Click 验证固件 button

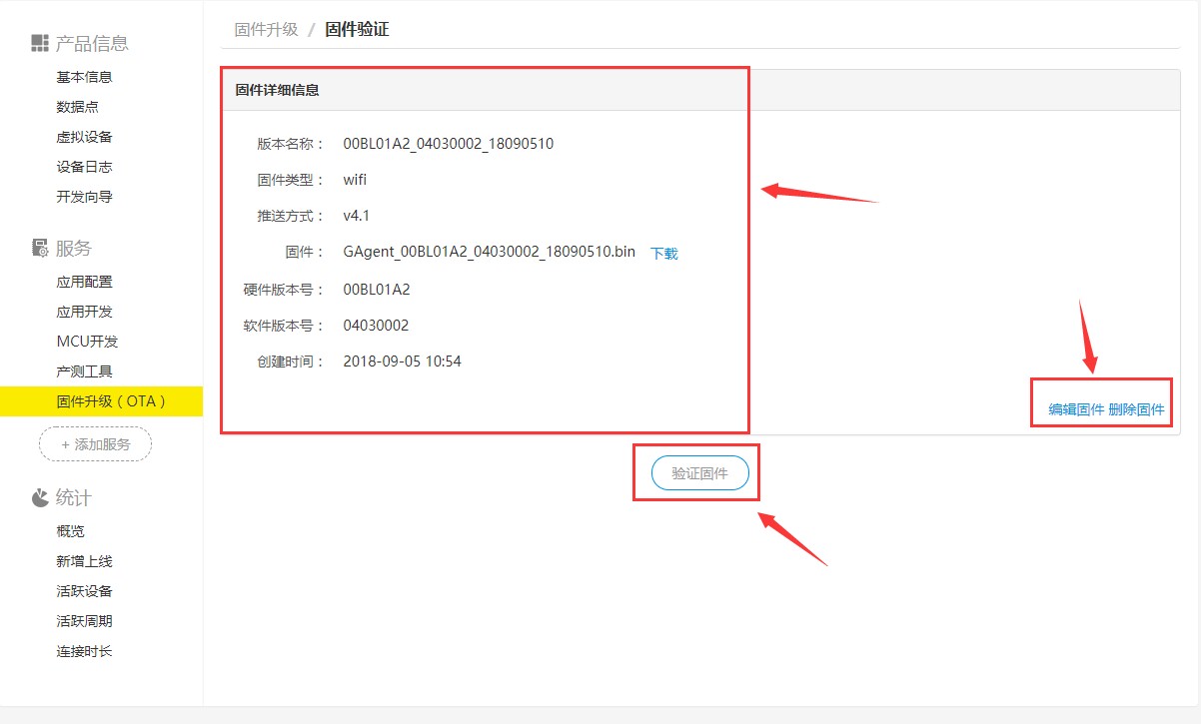click(x=699, y=473)
